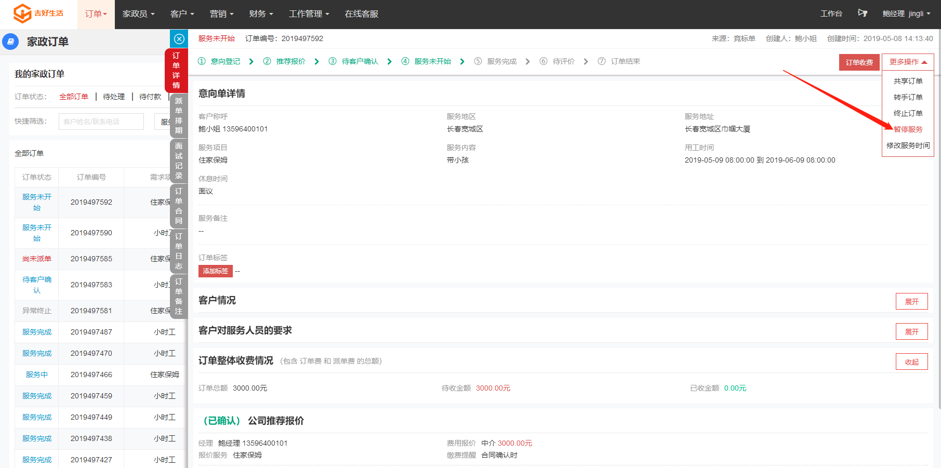The width and height of the screenshot is (941, 468).
Task: Filter by 全部订单 status
Action: point(74,97)
